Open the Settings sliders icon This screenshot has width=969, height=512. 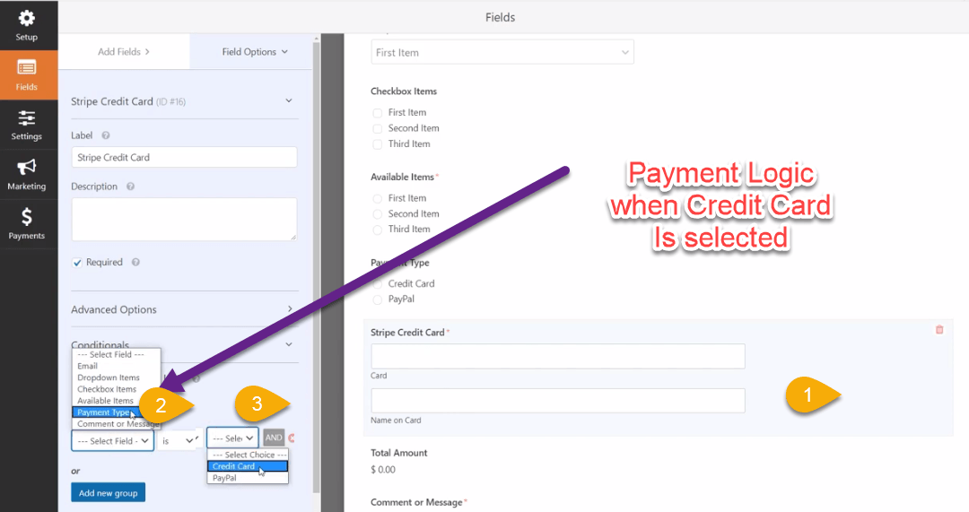(x=27, y=117)
